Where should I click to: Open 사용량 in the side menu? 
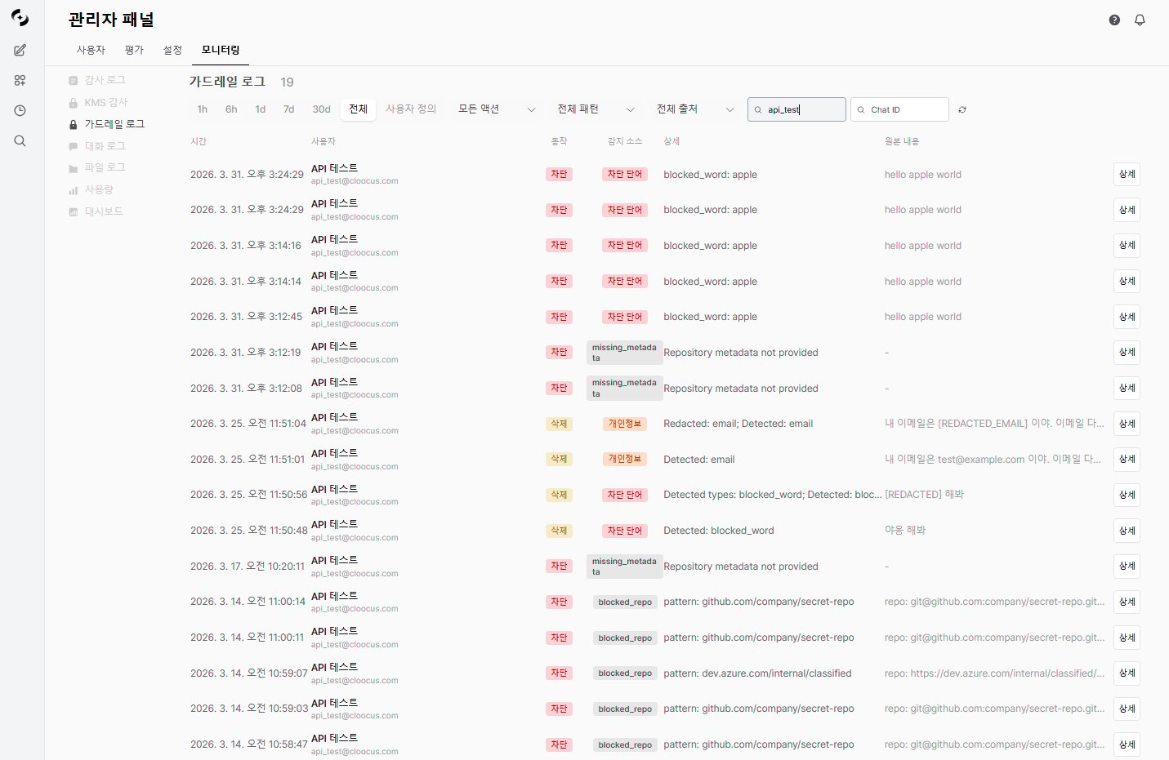click(99, 189)
